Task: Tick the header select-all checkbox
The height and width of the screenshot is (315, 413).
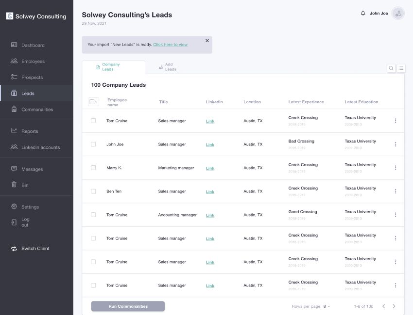Action: [92, 102]
